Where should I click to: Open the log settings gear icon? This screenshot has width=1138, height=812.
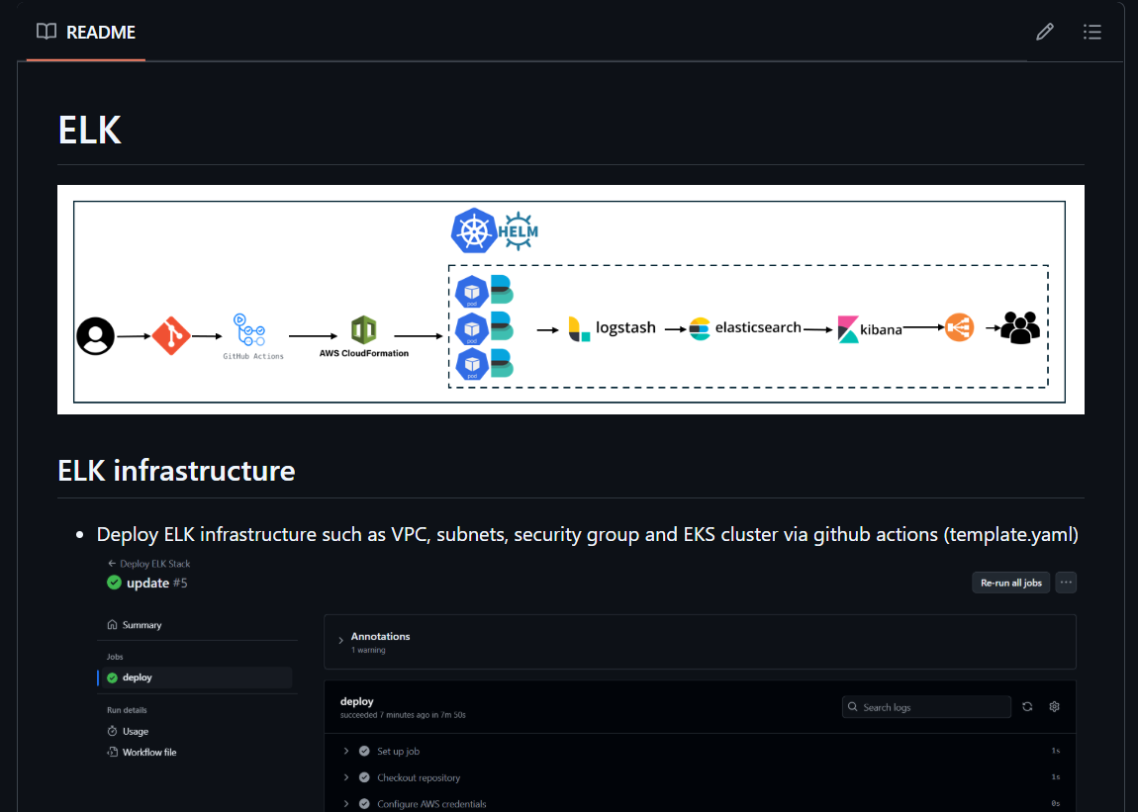click(x=1054, y=707)
